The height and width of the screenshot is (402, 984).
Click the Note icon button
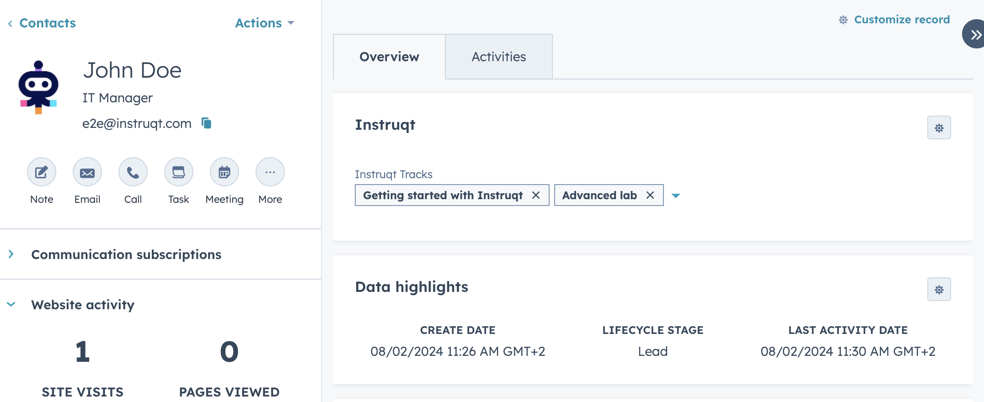click(x=42, y=172)
